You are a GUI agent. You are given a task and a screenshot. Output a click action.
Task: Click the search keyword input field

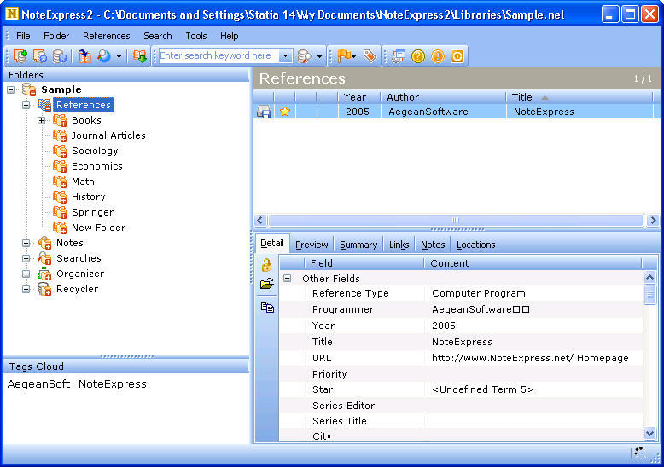[x=218, y=56]
